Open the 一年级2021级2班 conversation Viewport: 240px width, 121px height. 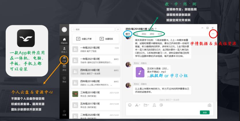coord(95,49)
